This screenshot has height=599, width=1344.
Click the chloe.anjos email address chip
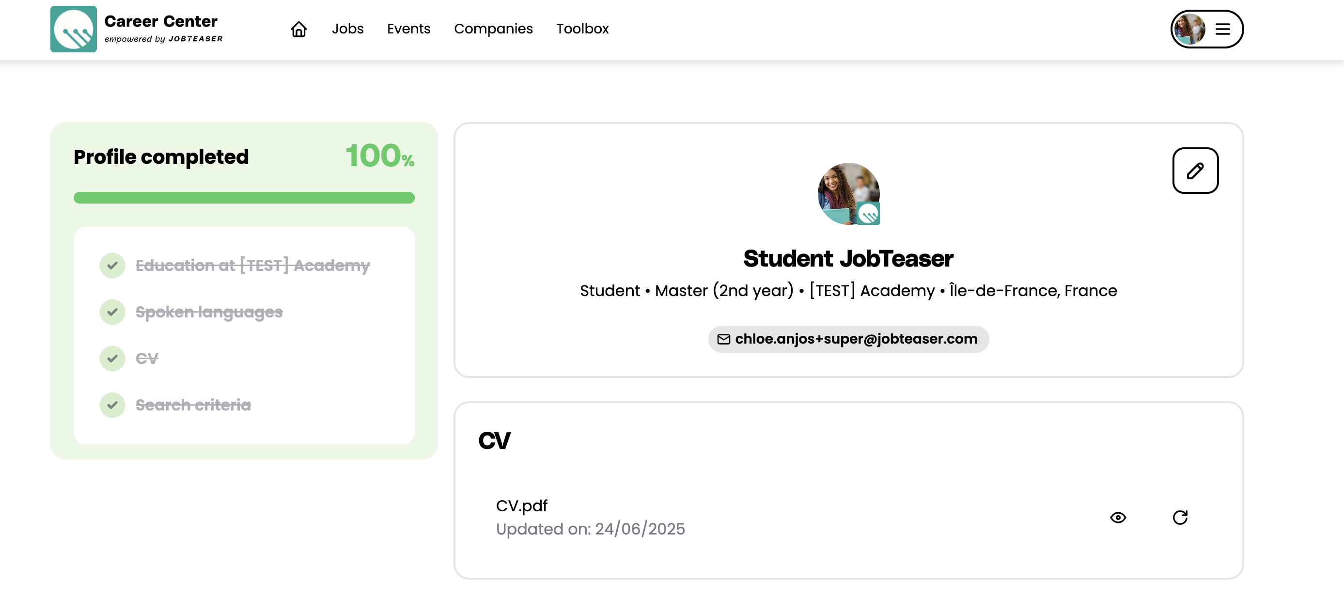[856, 339]
